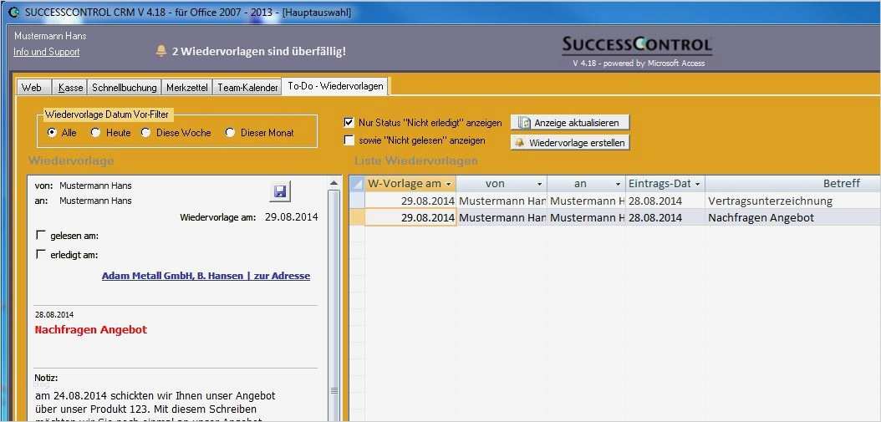This screenshot has width=881, height=422.
Task: Click the select-all corner of the list grid
Action: (357, 184)
